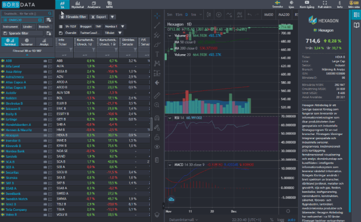This screenshot has height=222, width=361.
Task: Select the trend line drawing tool
Action: tap(157, 25)
